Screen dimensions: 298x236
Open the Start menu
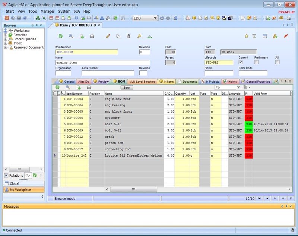click(x=10, y=12)
